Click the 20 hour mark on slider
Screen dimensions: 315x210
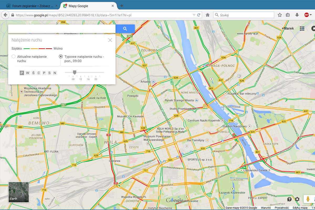(x=96, y=79)
